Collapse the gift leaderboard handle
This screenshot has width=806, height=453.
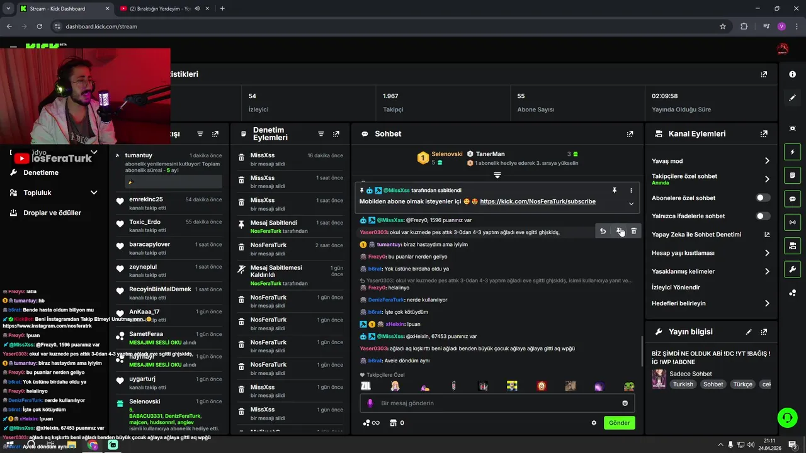497,174
